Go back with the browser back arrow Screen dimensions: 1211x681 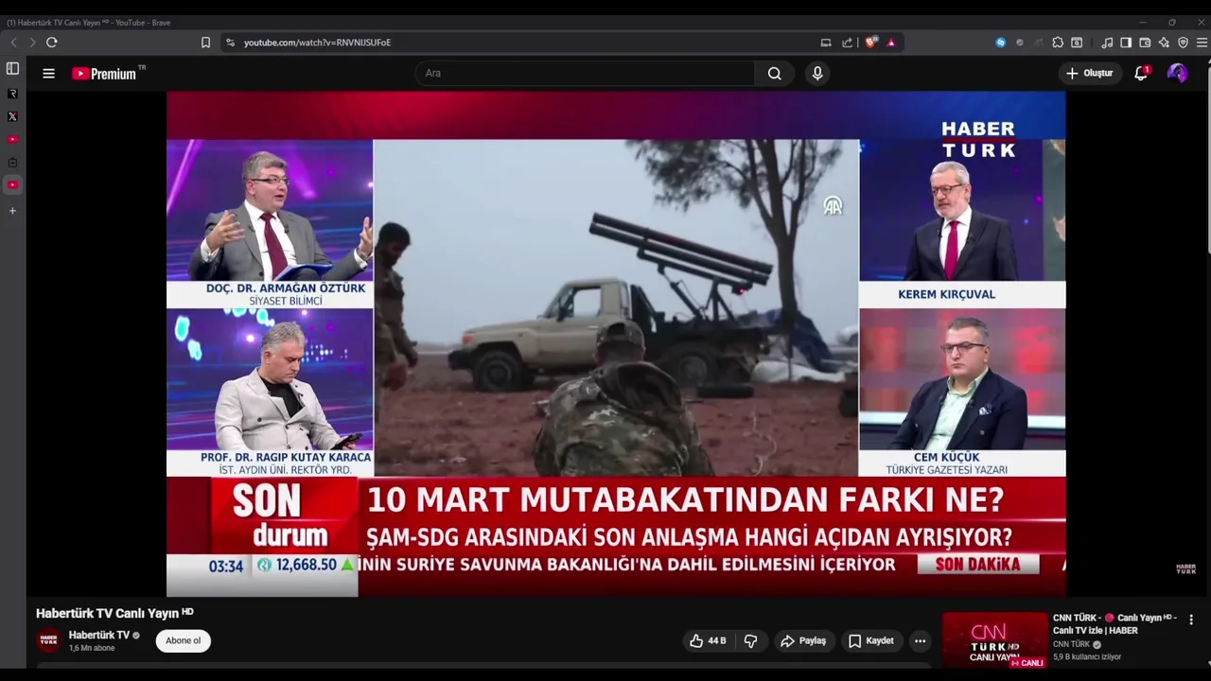(13, 43)
